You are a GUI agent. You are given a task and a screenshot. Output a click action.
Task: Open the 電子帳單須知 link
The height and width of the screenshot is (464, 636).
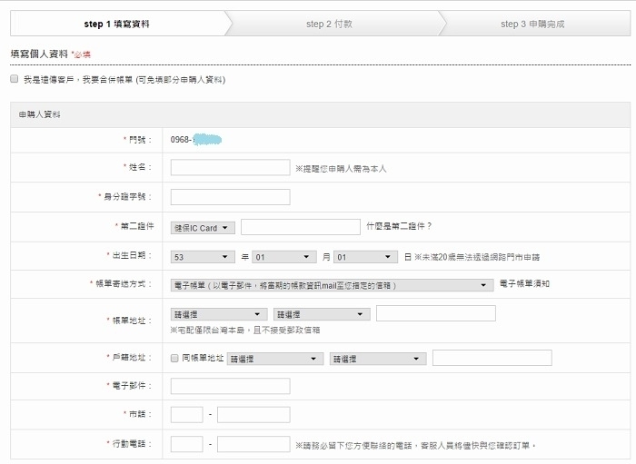[x=525, y=284]
